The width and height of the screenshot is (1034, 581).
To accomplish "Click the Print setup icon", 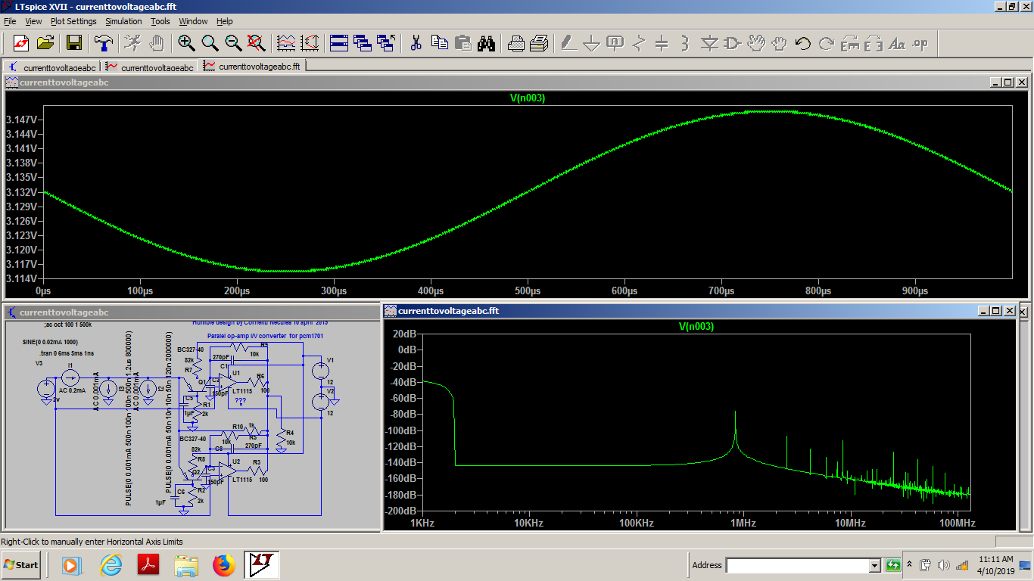I will click(539, 43).
